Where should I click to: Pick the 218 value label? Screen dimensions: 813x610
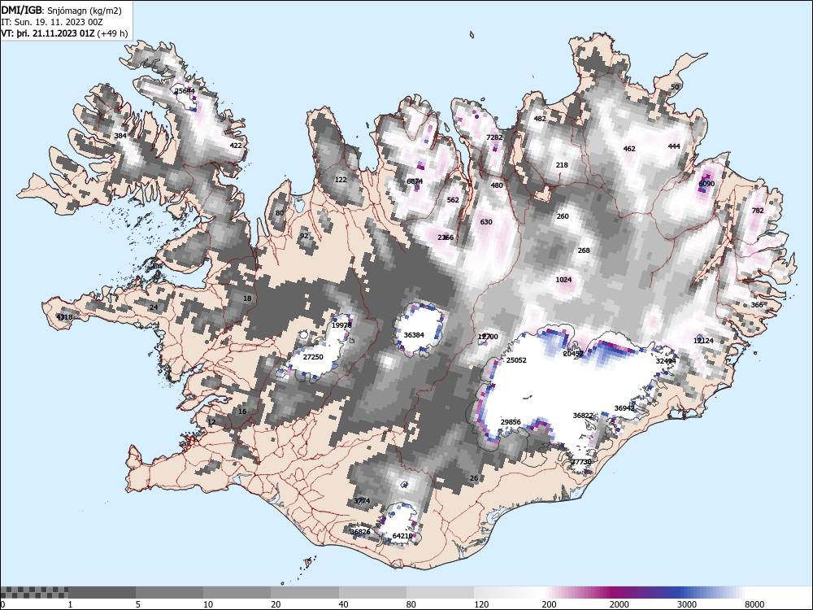click(x=562, y=165)
